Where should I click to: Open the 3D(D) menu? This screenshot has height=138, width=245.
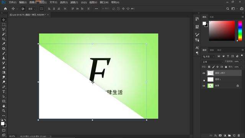[x=84, y=3]
